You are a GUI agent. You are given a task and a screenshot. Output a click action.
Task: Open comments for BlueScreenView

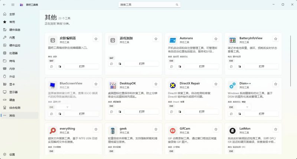point(52,114)
